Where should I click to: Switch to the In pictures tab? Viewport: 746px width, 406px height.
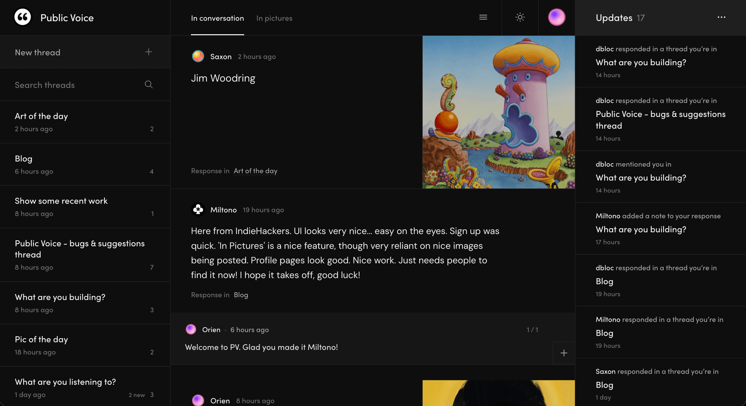[x=274, y=18]
